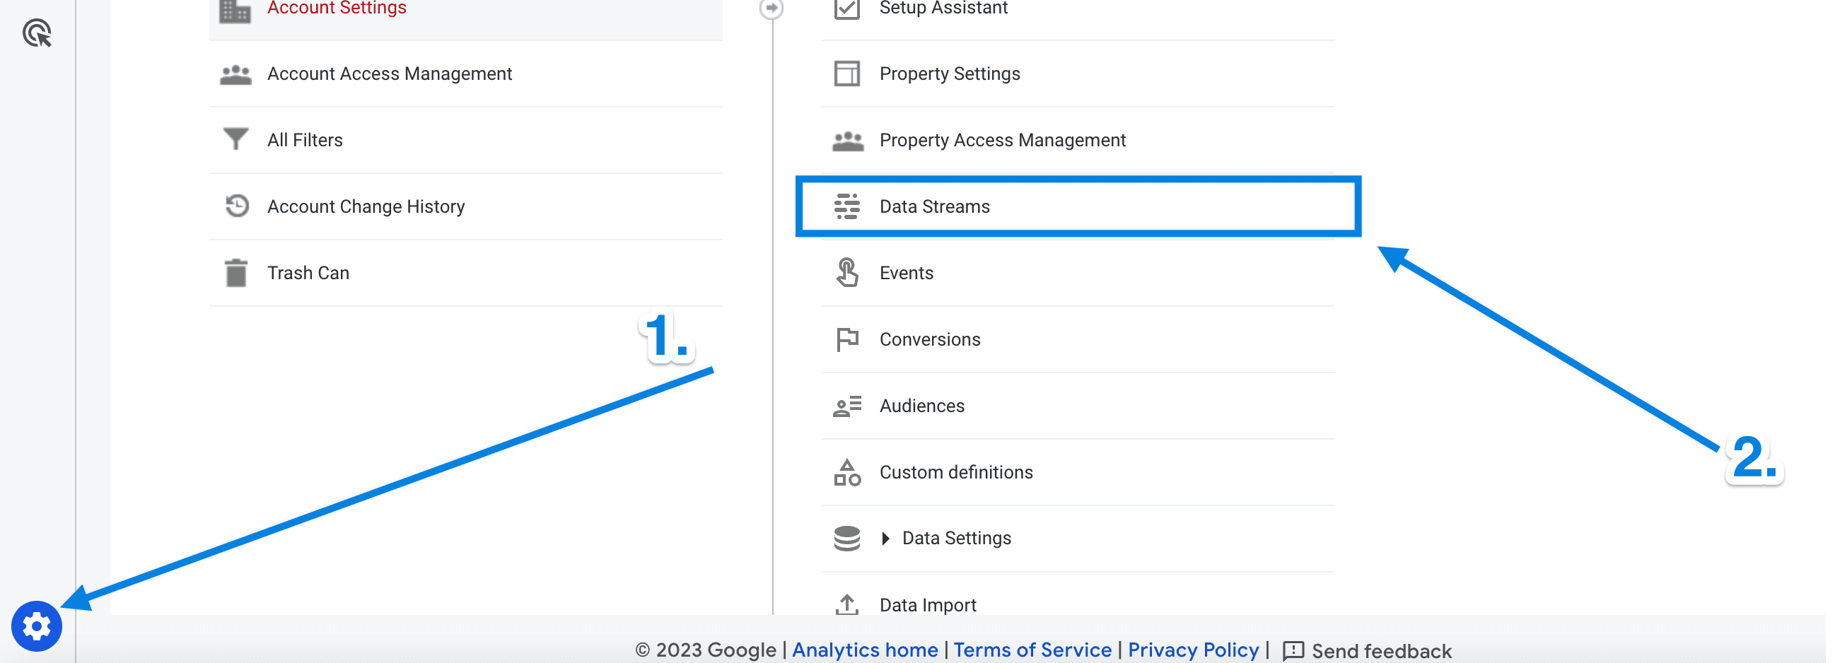Click the Audiences person-list icon
1840x663 pixels.
click(x=847, y=406)
